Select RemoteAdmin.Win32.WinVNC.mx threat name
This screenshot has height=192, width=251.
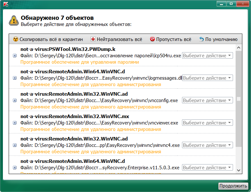coord(75,116)
